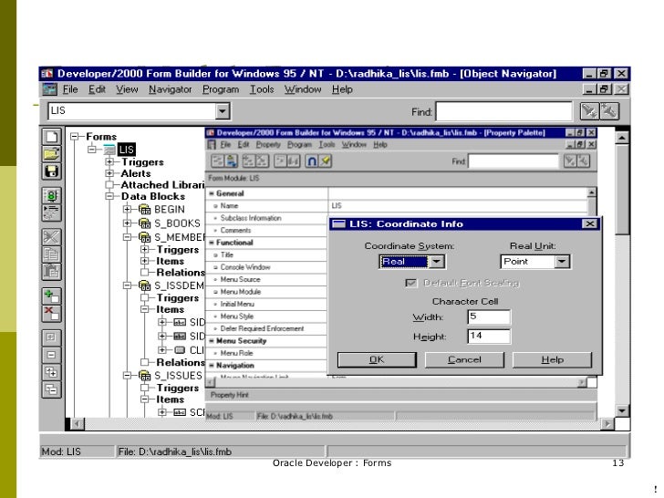
Task: Click the Delete red X icon
Action: pyautogui.click(x=51, y=313)
